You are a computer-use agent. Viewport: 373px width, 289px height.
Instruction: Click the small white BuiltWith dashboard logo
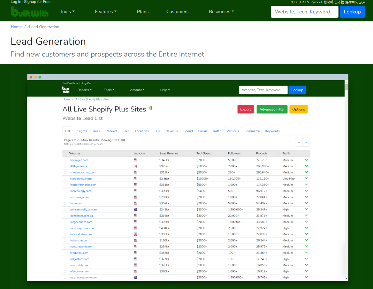(x=66, y=90)
